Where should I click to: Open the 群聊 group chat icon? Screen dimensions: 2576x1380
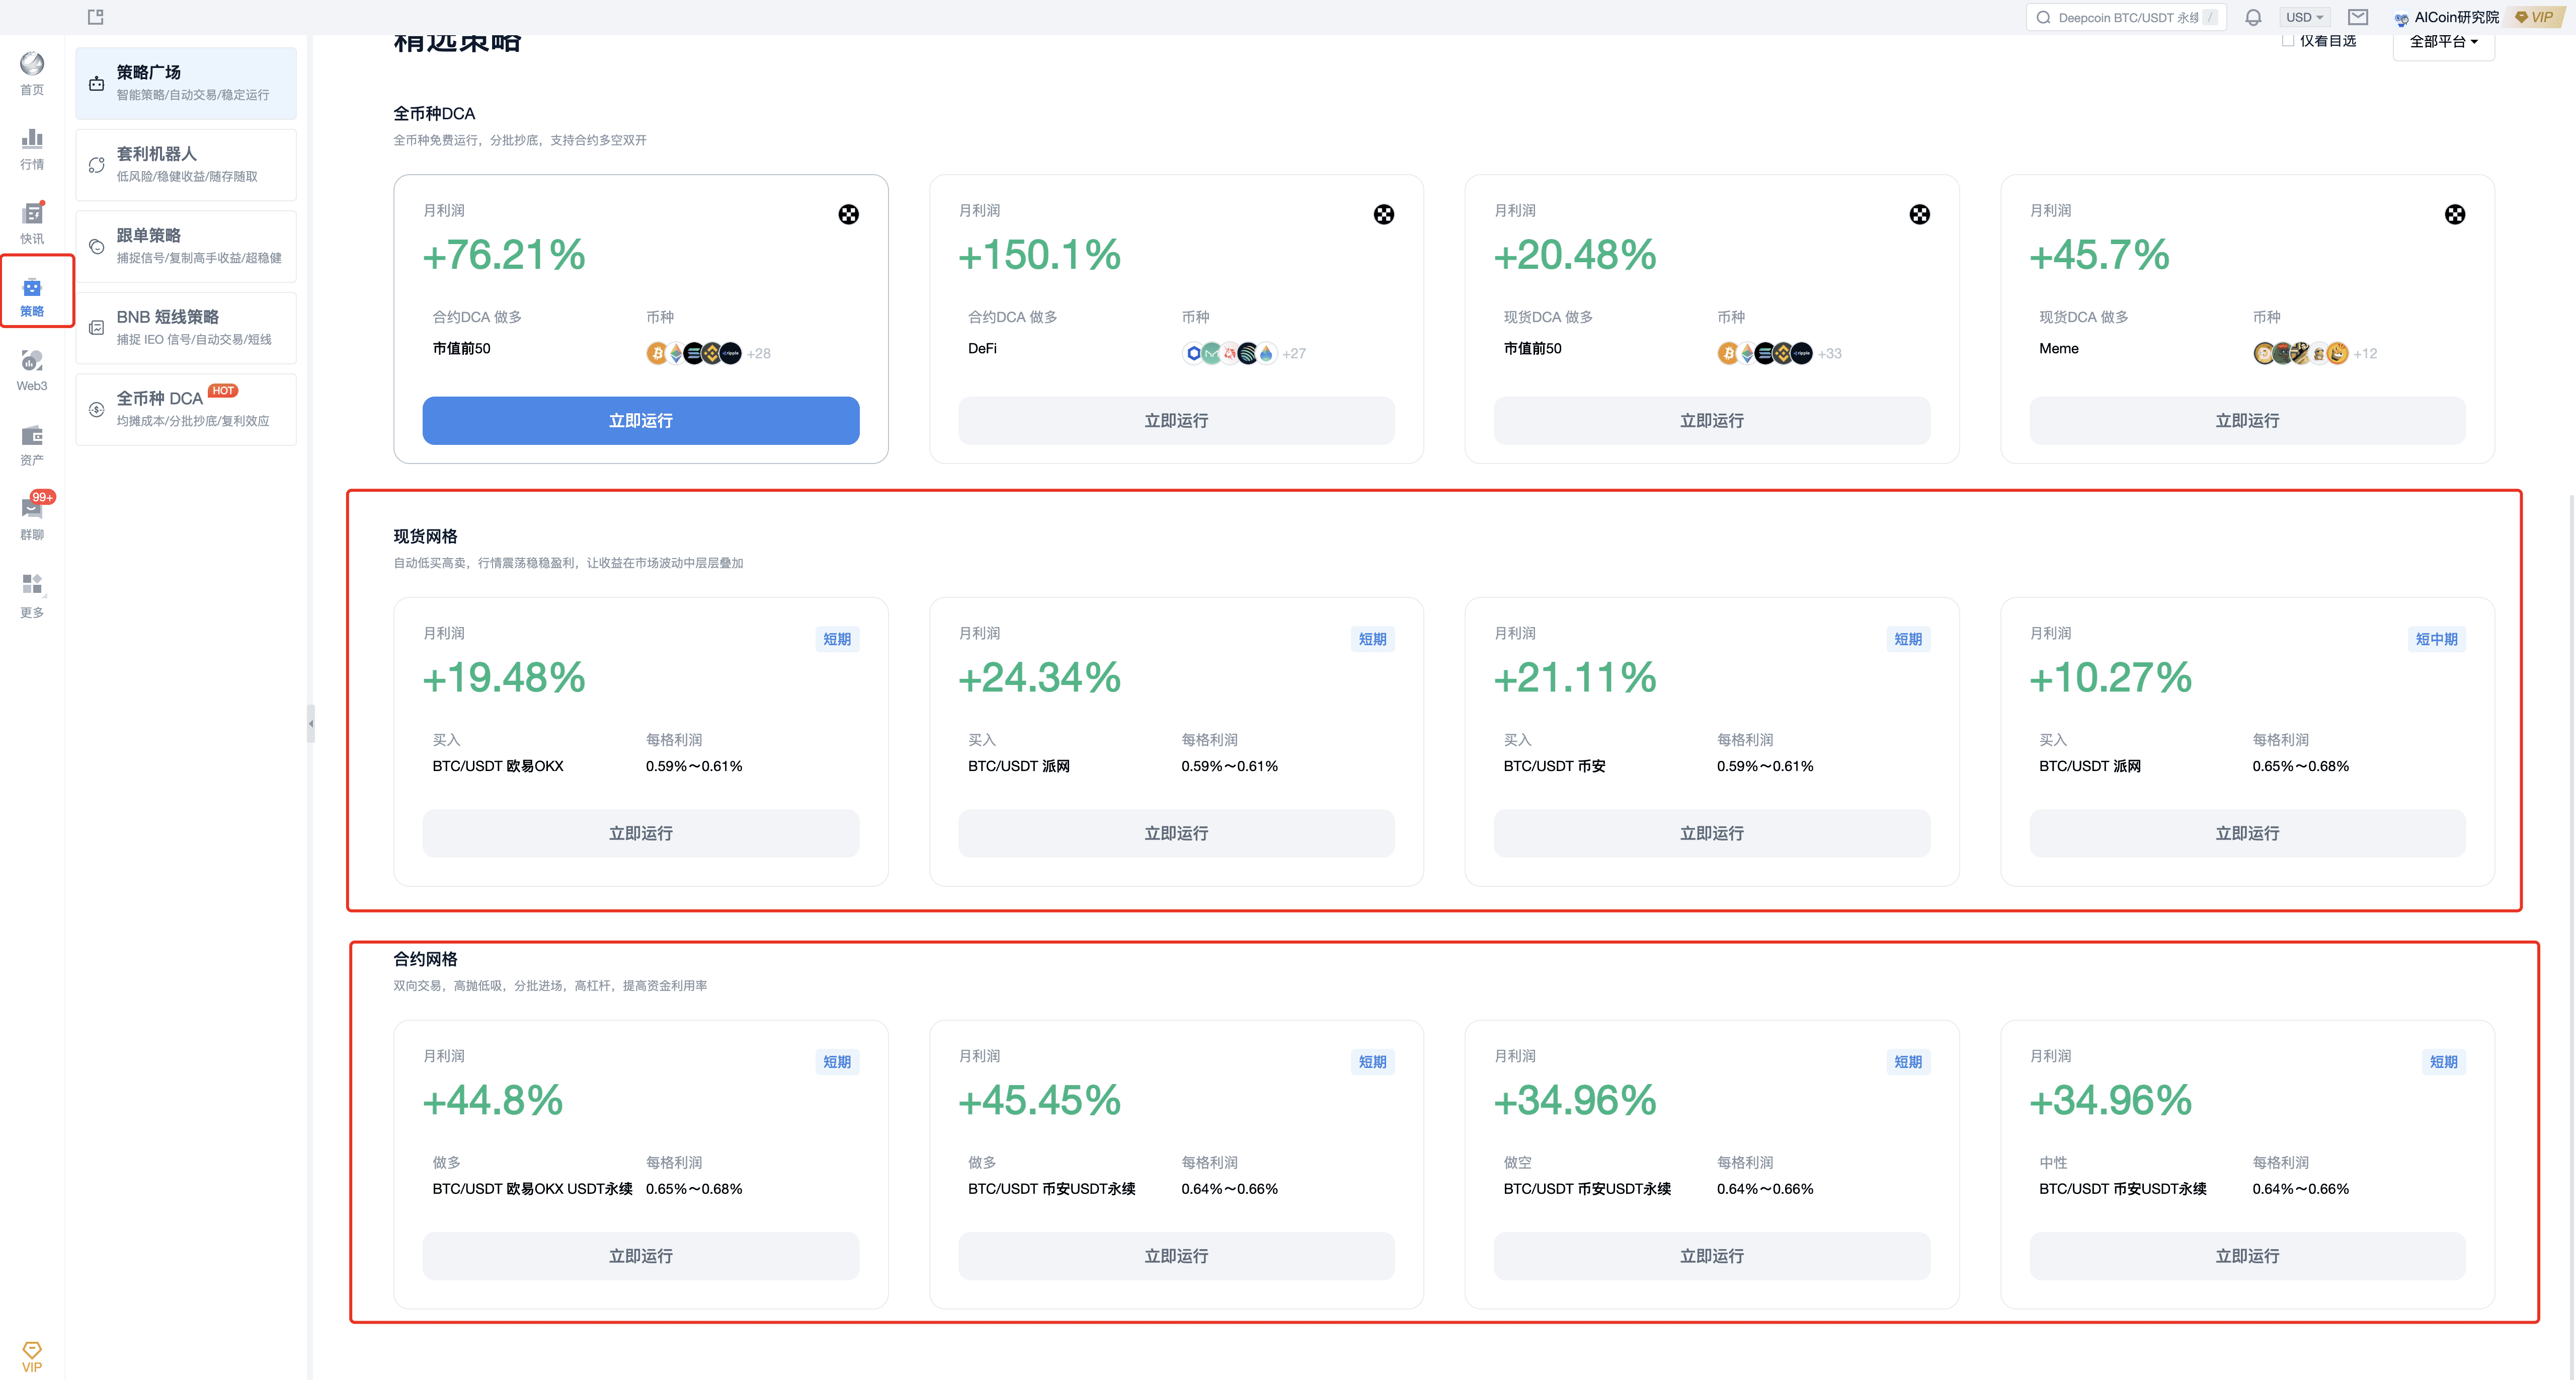click(32, 518)
